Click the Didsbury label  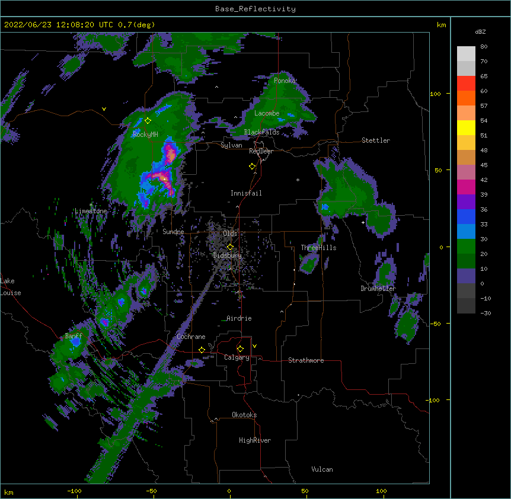228,255
